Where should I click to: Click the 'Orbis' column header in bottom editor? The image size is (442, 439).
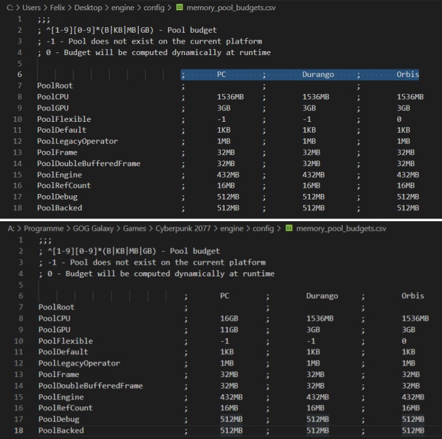(x=413, y=296)
